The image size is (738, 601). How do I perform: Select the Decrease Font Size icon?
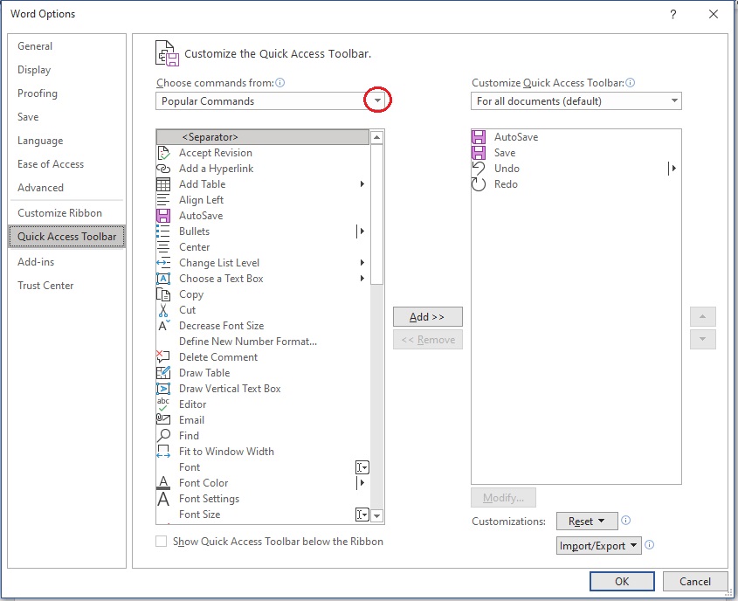tap(164, 325)
